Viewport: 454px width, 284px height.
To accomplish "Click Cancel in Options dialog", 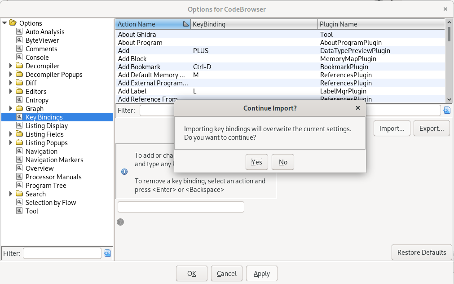I will pos(227,274).
